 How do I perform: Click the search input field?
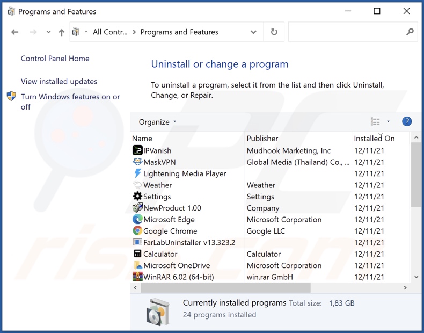pos(347,32)
